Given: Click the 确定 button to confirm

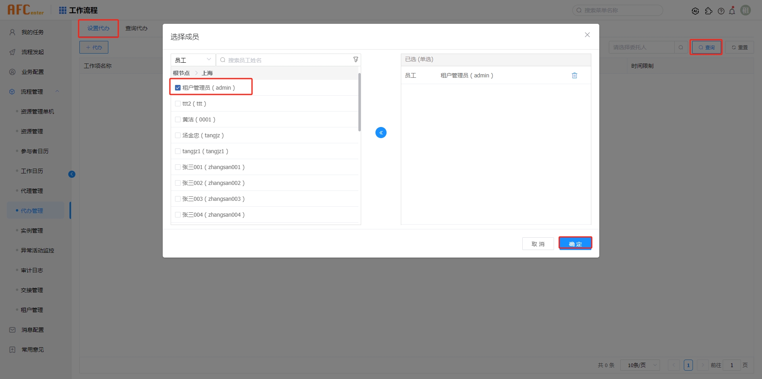Looking at the screenshot, I should 575,243.
